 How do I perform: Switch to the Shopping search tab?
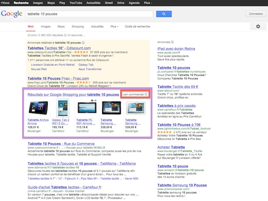coord(78,26)
